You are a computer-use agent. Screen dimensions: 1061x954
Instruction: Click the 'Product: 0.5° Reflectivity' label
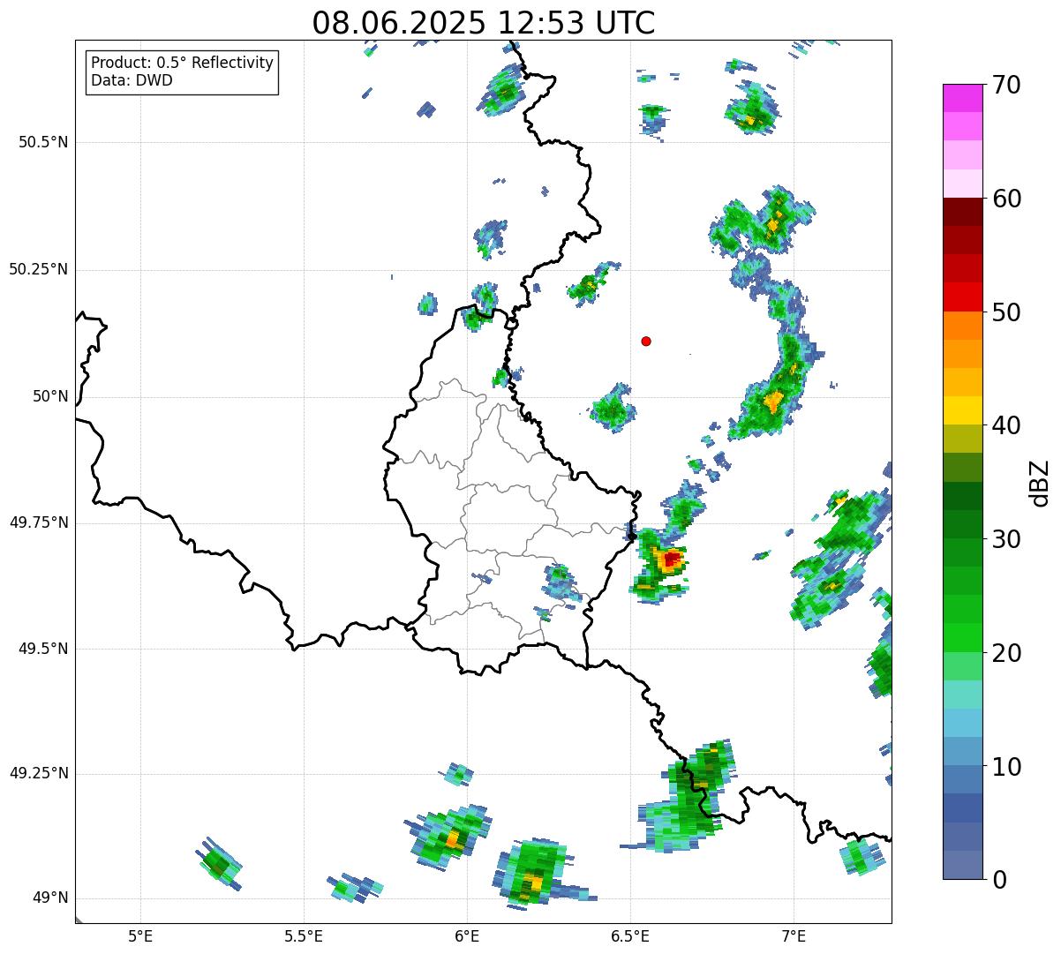pyautogui.click(x=183, y=64)
